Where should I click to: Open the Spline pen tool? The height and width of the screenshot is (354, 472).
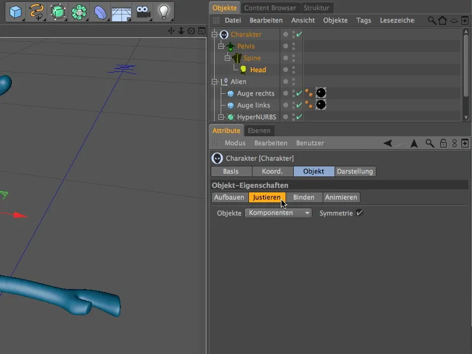click(37, 12)
